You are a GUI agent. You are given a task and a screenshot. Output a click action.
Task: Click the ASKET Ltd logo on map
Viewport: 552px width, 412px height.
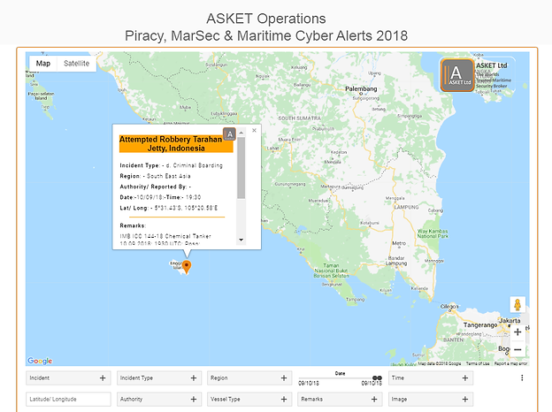click(457, 75)
